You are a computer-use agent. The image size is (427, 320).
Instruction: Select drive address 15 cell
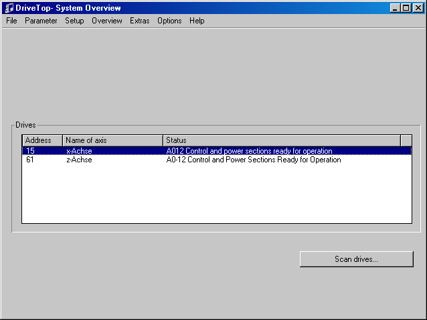tap(31, 151)
